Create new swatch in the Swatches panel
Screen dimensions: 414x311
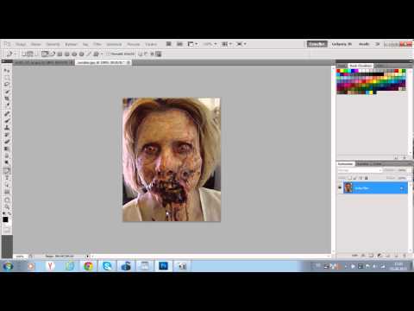click(396, 157)
